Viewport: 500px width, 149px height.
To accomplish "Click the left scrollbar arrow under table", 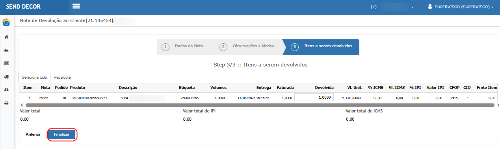I will [21, 105].
